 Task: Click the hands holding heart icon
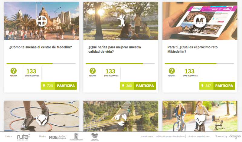42,120
